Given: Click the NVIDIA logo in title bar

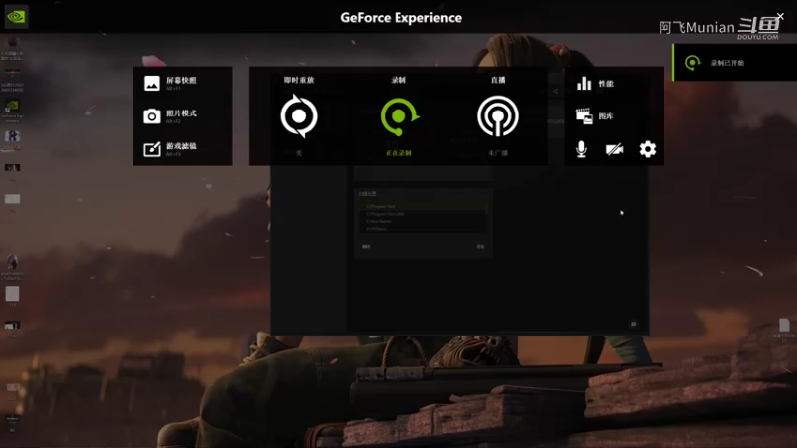Looking at the screenshot, I should (x=16, y=17).
